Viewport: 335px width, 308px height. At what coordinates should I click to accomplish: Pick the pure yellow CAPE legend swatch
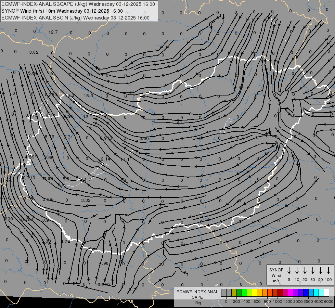(255, 293)
